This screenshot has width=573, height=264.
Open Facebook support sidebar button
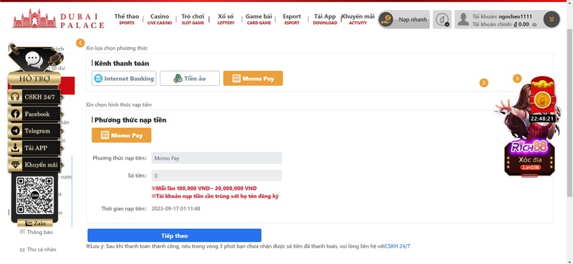34,114
